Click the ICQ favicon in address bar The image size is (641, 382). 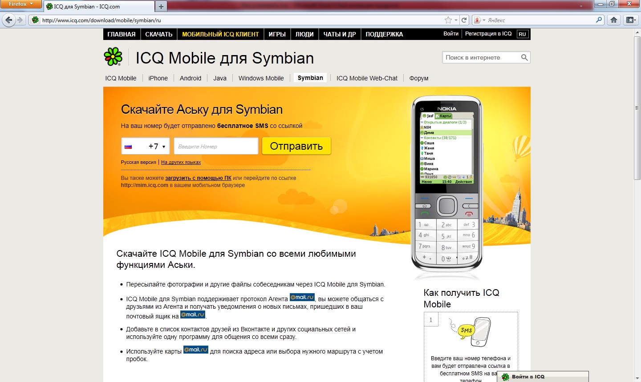point(36,20)
